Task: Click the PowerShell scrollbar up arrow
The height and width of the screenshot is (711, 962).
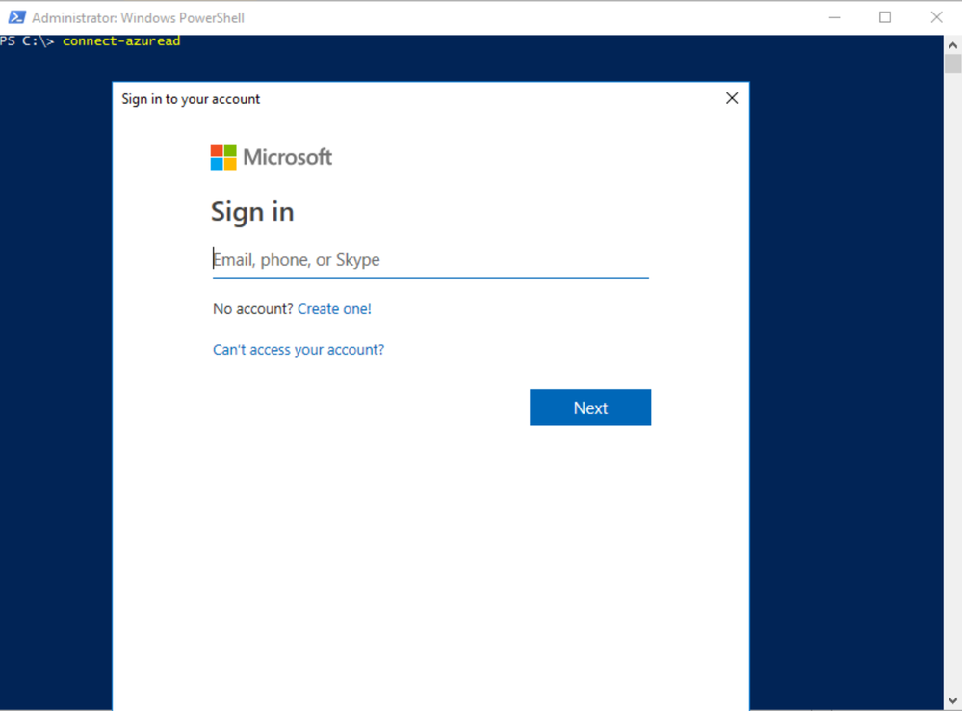Action: click(952, 45)
